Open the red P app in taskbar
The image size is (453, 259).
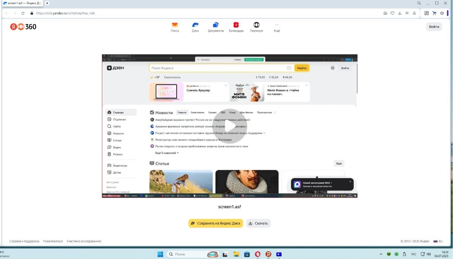pyautogui.click(x=268, y=254)
